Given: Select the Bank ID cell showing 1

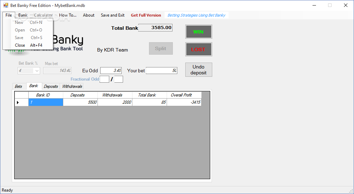Looking at the screenshot, I should pos(46,102).
